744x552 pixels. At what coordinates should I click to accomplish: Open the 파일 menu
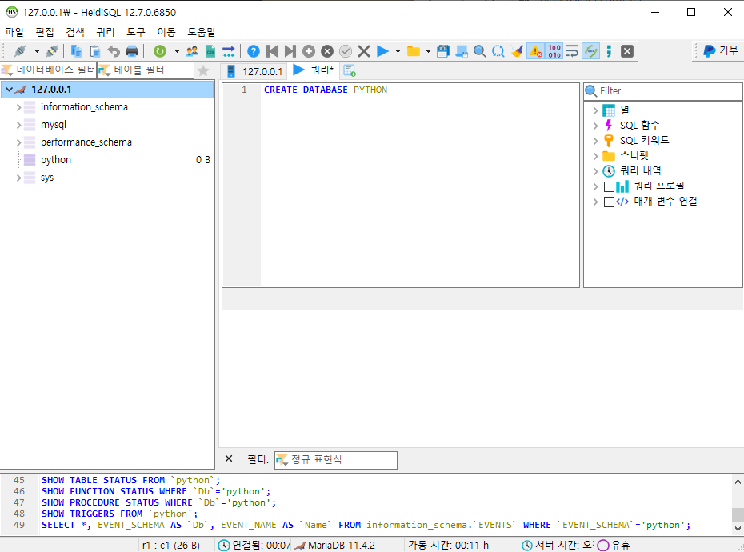14,32
